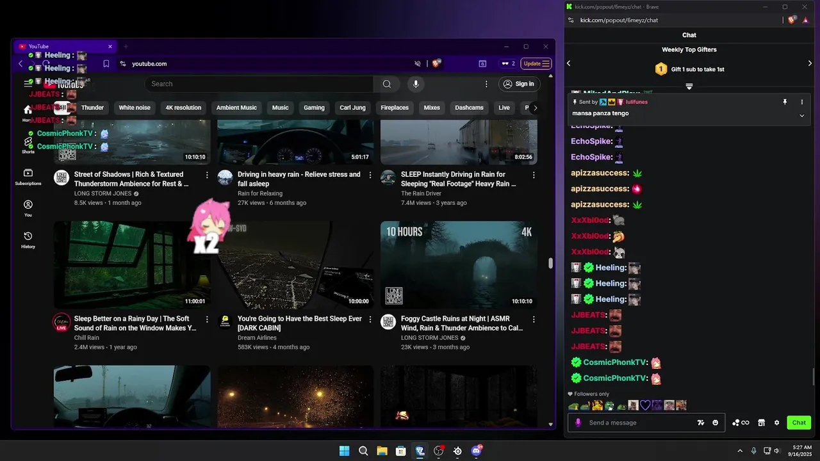Click the translate icon in message box

pyautogui.click(x=701, y=423)
